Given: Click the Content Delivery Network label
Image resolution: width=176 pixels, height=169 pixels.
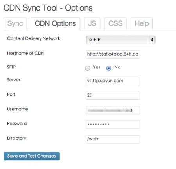Looking at the screenshot, I should coord(34,38).
